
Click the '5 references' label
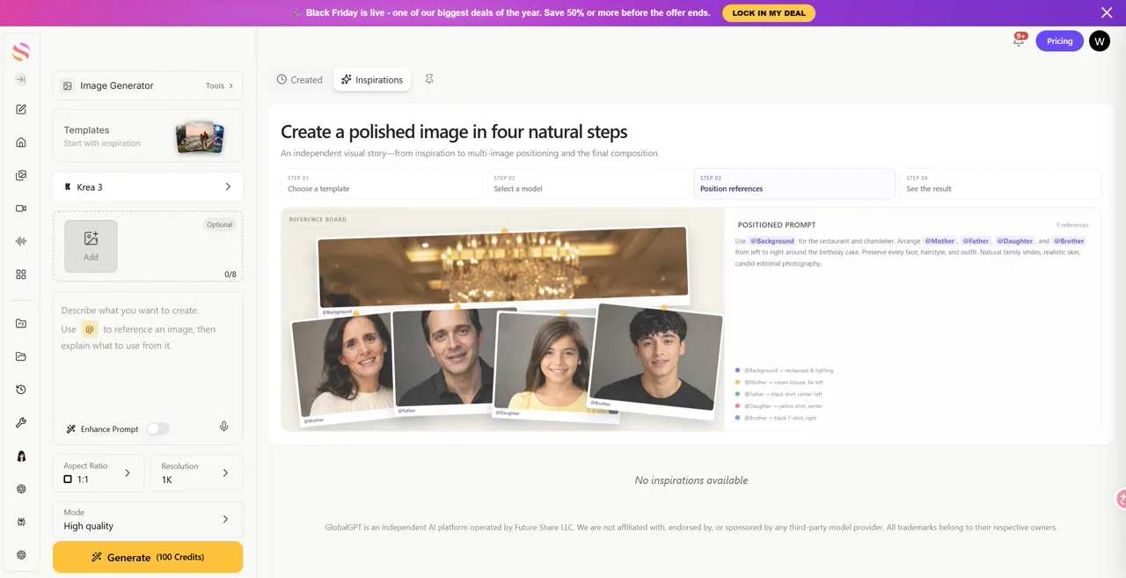point(1072,225)
